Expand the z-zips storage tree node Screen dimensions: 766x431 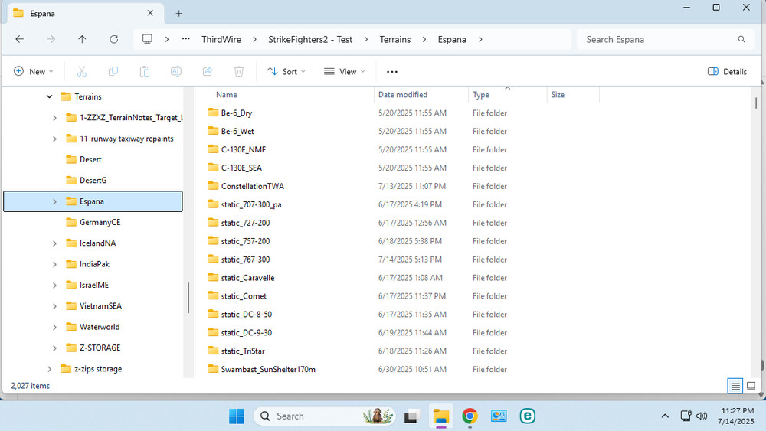pyautogui.click(x=49, y=369)
